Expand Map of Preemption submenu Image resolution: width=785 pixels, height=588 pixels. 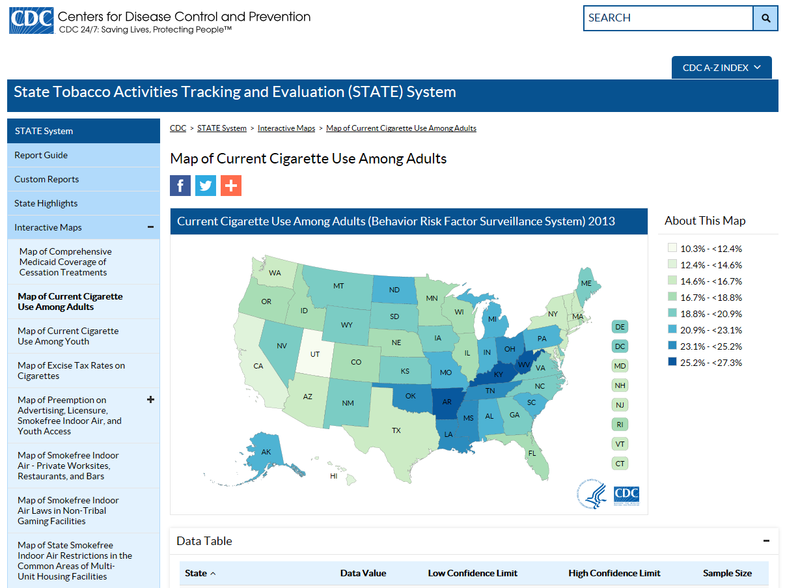[x=150, y=400]
